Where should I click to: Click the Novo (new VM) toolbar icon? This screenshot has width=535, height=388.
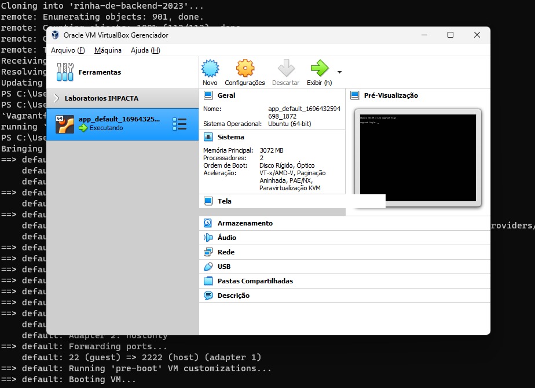[x=210, y=68]
